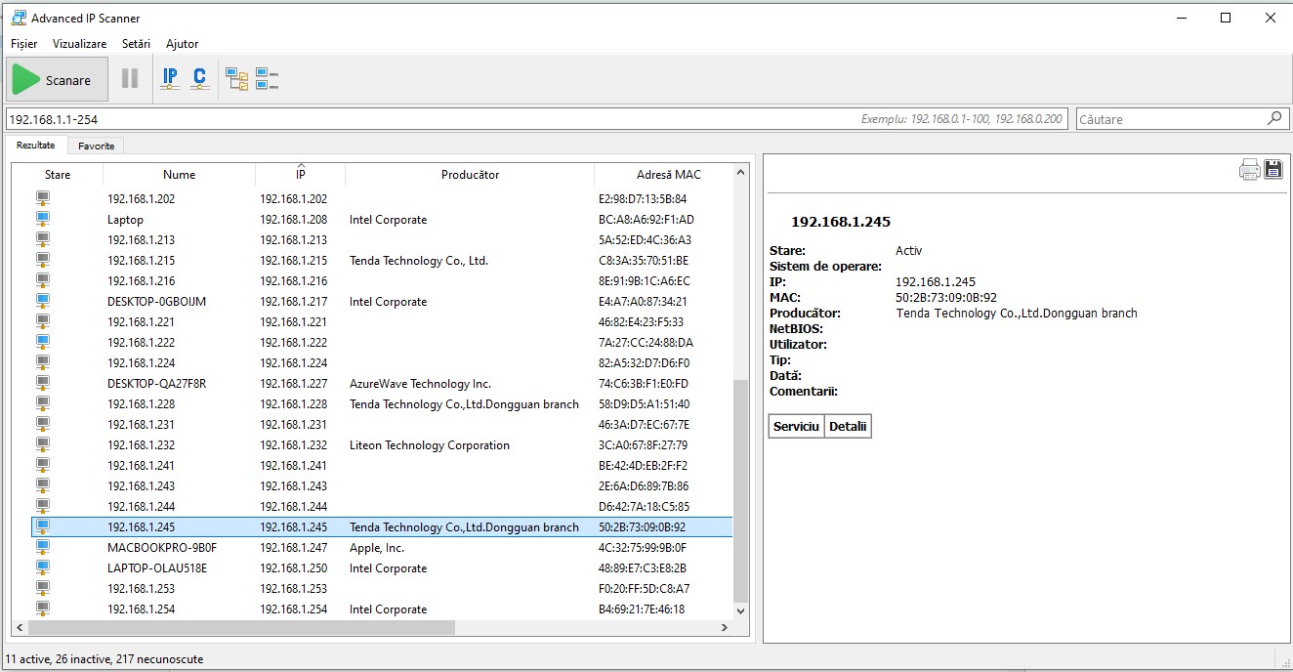The image size is (1293, 672).
Task: Switch to the Favorite tab
Action: [97, 146]
